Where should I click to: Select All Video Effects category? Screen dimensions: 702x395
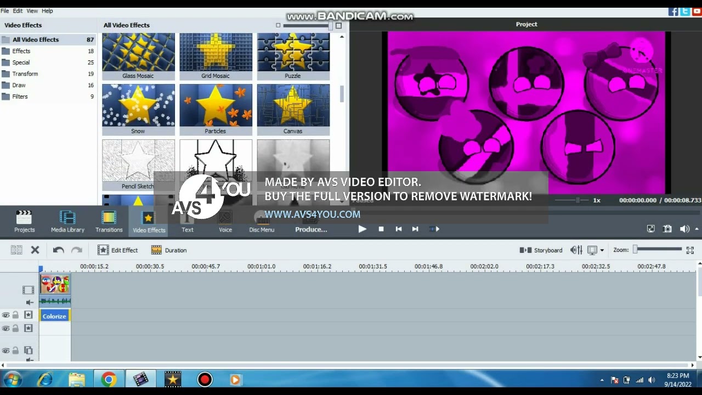pyautogui.click(x=48, y=39)
